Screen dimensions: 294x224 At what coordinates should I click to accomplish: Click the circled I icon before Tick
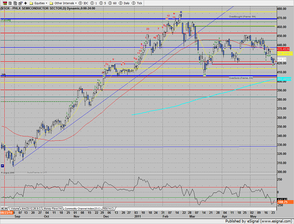tap(133, 3)
